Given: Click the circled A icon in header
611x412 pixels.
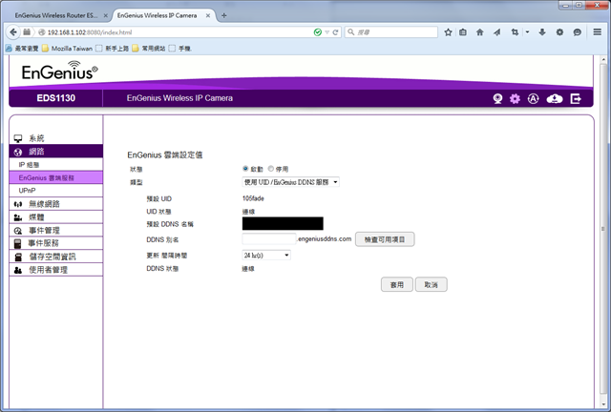Looking at the screenshot, I should tap(533, 99).
